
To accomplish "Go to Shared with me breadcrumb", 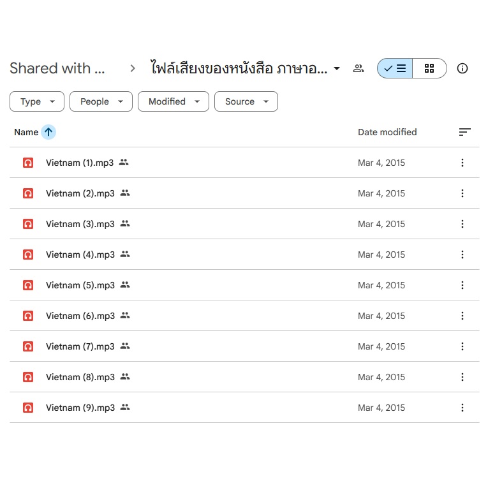I will (x=57, y=68).
